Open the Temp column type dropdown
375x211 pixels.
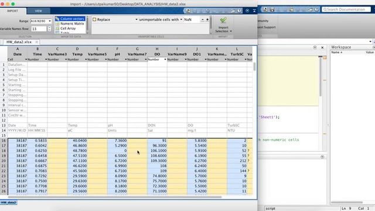[86, 59]
